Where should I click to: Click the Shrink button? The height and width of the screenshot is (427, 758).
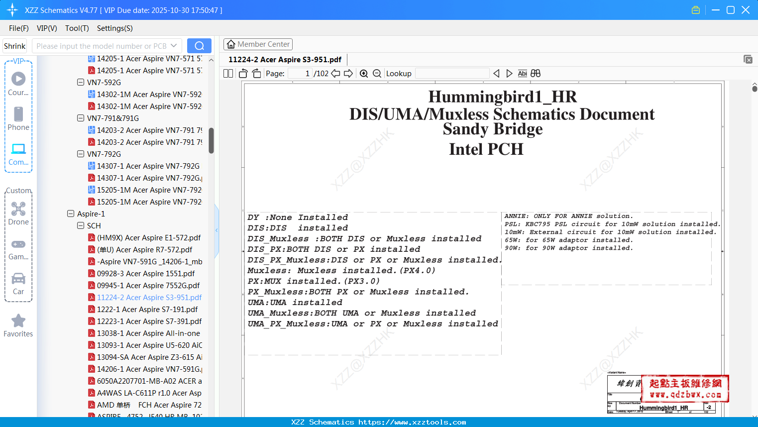click(x=15, y=46)
